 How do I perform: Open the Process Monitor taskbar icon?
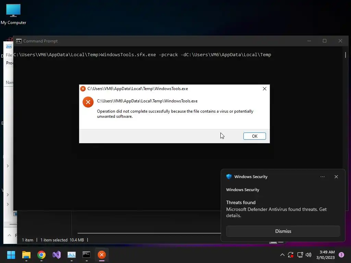point(72,255)
